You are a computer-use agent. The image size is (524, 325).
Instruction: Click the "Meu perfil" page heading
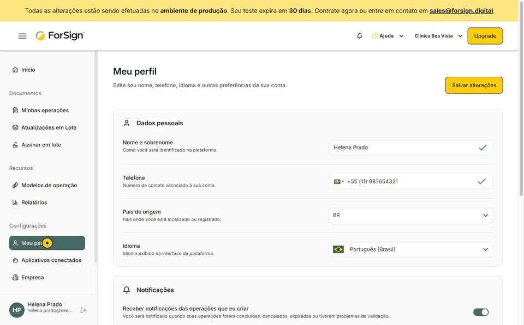pos(135,71)
